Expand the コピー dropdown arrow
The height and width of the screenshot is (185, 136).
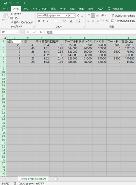point(21,18)
